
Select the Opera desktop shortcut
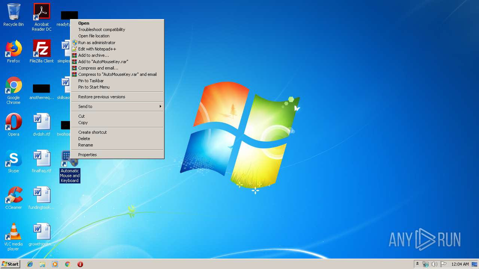click(13, 125)
